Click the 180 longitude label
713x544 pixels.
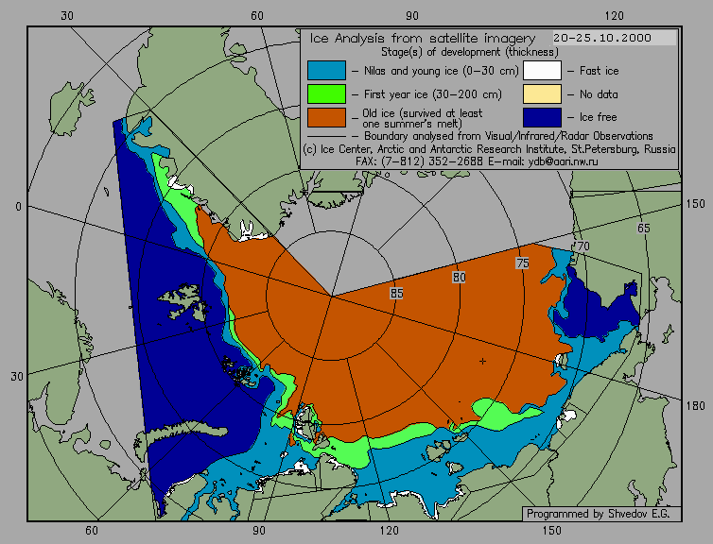(x=695, y=405)
